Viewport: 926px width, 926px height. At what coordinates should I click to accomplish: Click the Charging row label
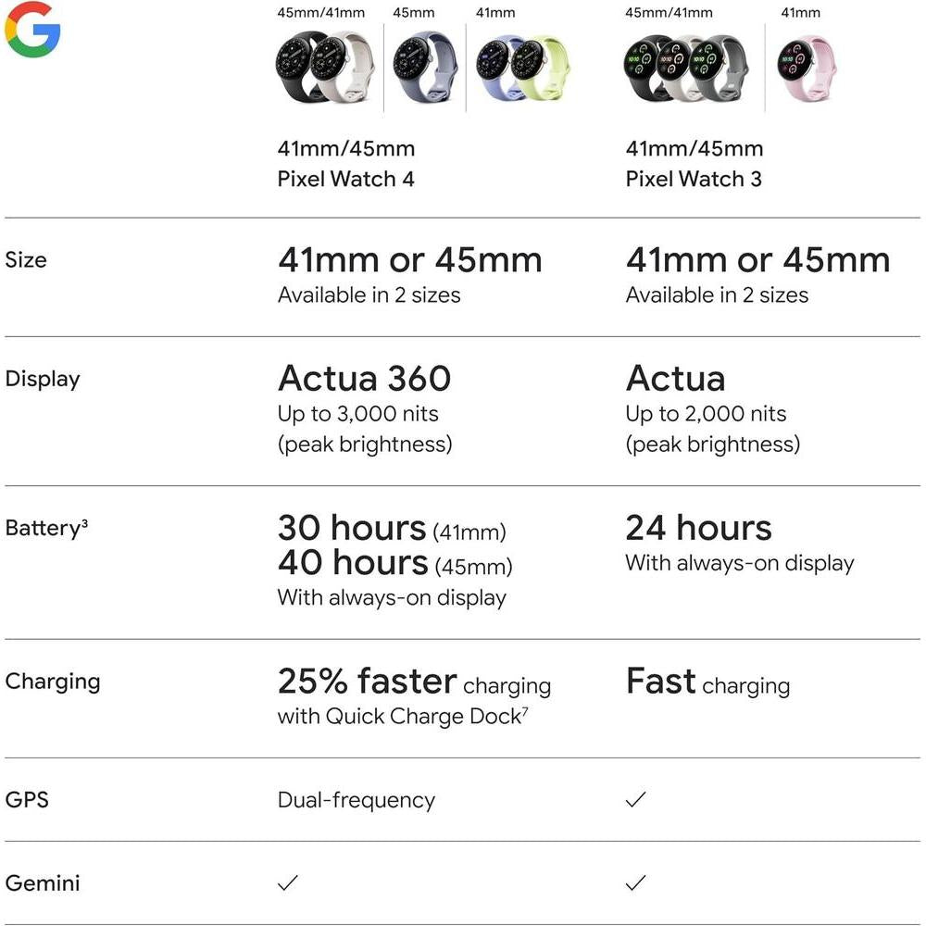click(x=53, y=682)
